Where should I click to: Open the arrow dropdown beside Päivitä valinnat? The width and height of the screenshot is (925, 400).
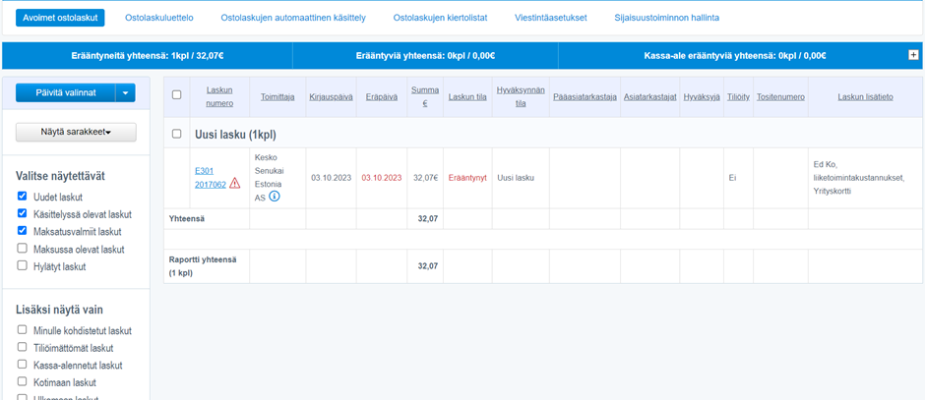[126, 92]
